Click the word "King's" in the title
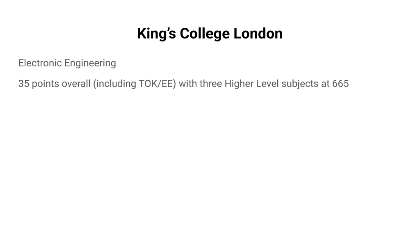 click(156, 34)
